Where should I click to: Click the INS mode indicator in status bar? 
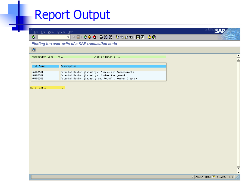(231, 177)
